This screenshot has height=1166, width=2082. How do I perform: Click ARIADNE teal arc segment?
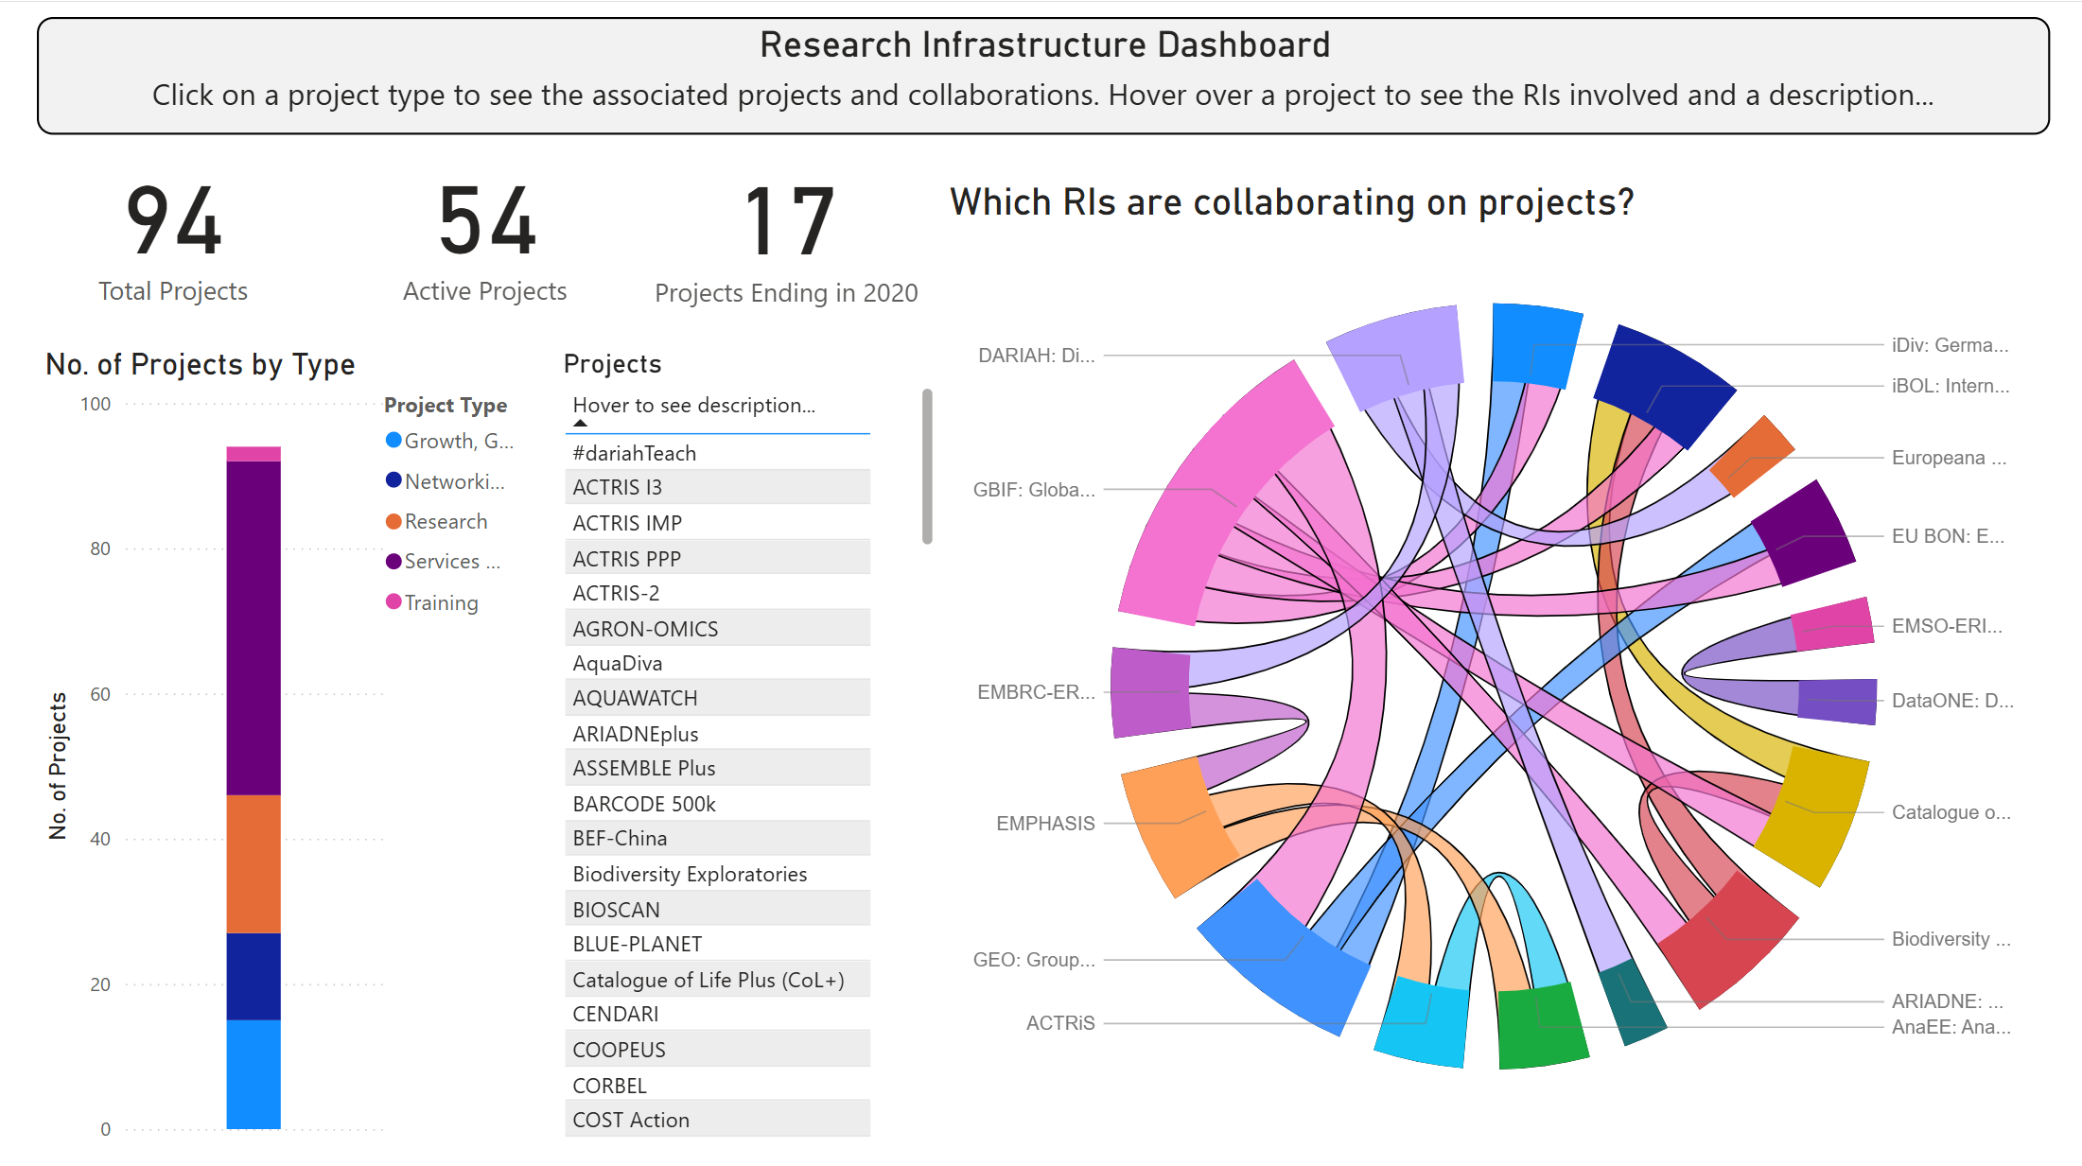[1633, 1002]
